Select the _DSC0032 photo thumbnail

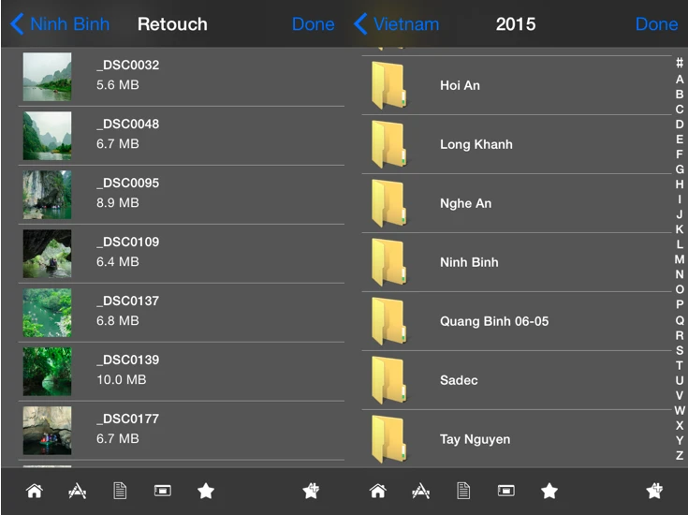47,76
